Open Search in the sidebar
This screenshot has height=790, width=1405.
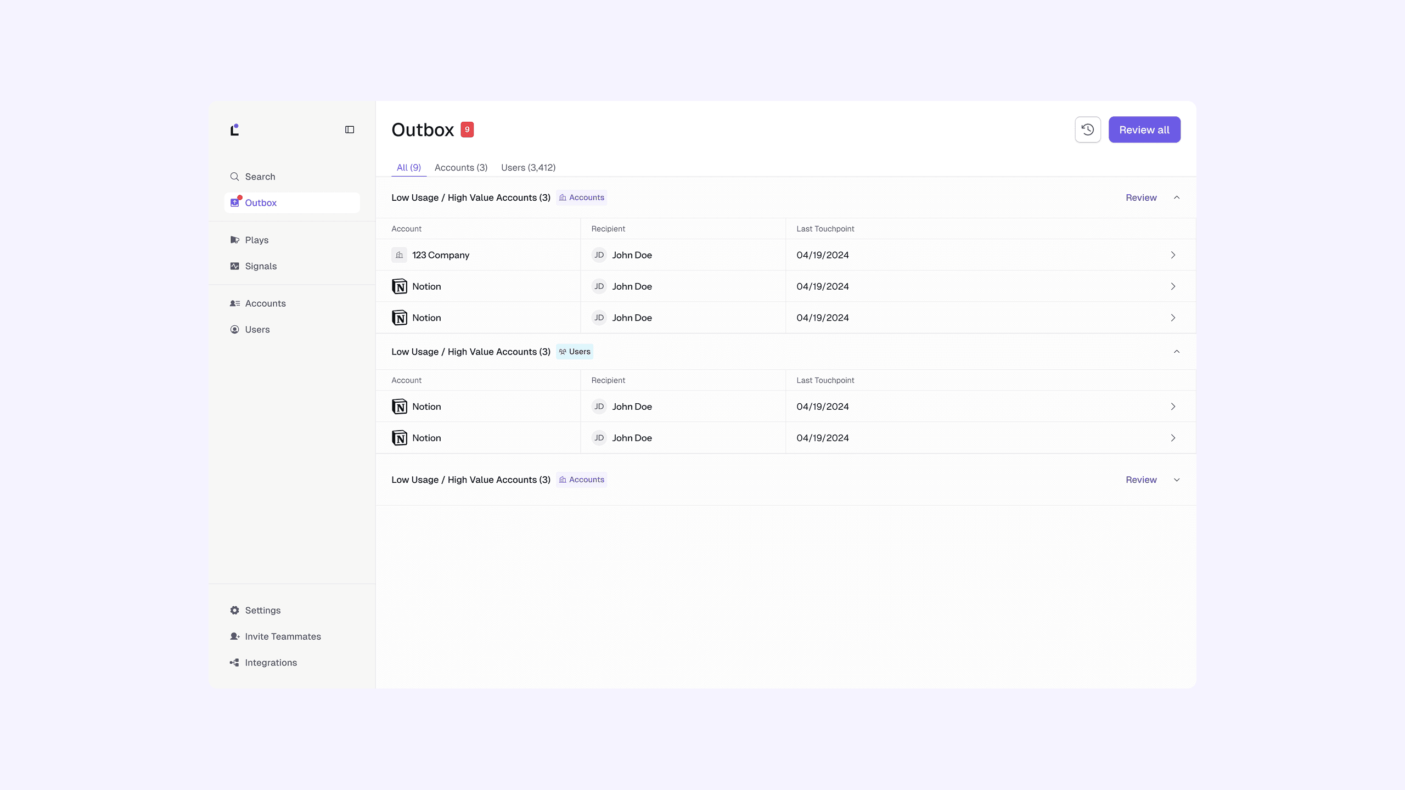[x=260, y=177]
